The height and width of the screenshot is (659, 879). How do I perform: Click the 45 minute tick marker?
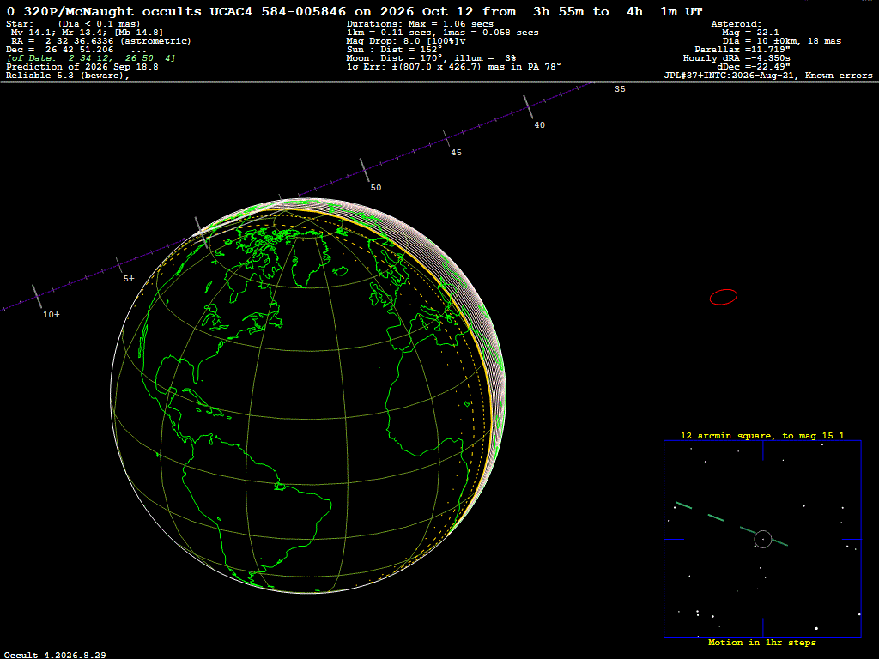click(x=446, y=139)
